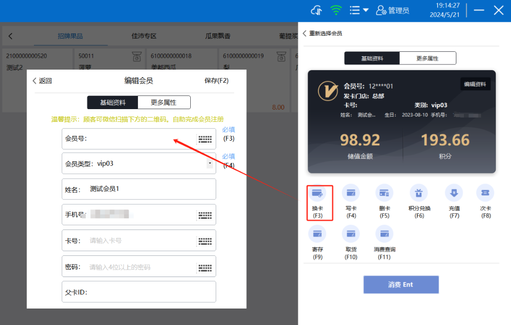The width and height of the screenshot is (511, 325).
Task: Click the scale icon on product 6100000000019
Action: coord(281,56)
